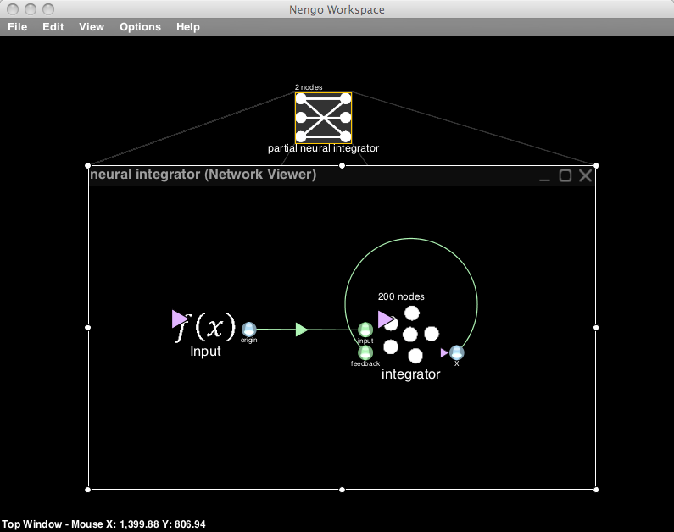The image size is (674, 532).
Task: Select the partial neural integrator network icon
Action: click(x=323, y=118)
